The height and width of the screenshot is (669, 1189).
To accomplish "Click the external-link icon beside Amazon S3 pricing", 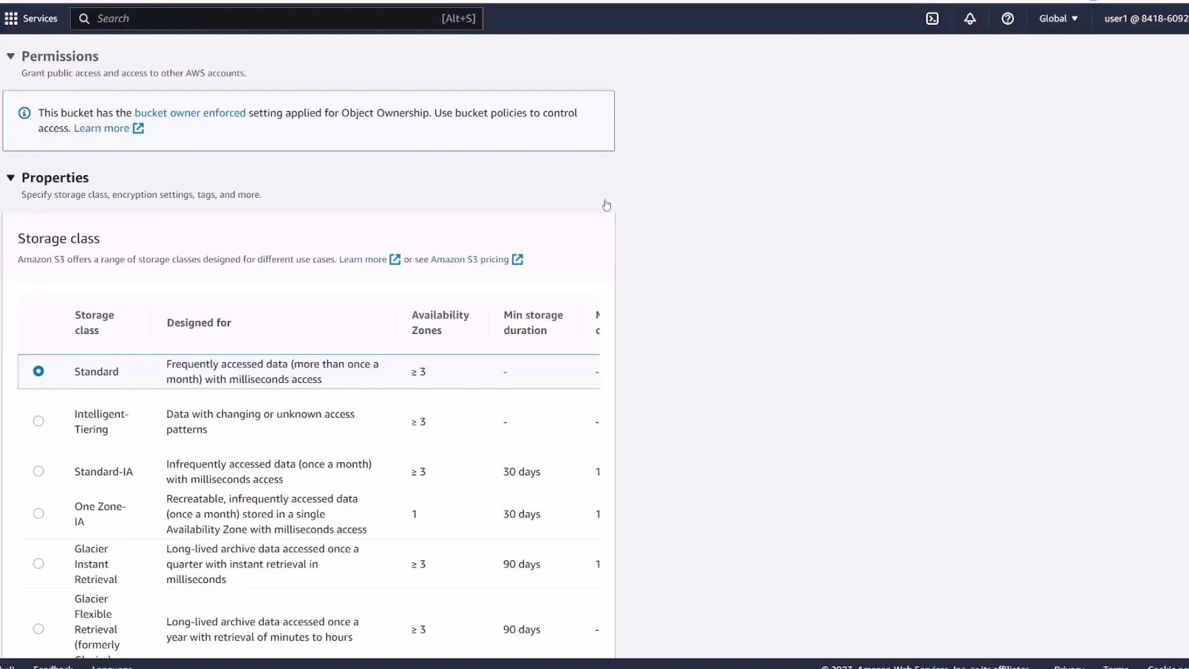I will pyautogui.click(x=518, y=260).
